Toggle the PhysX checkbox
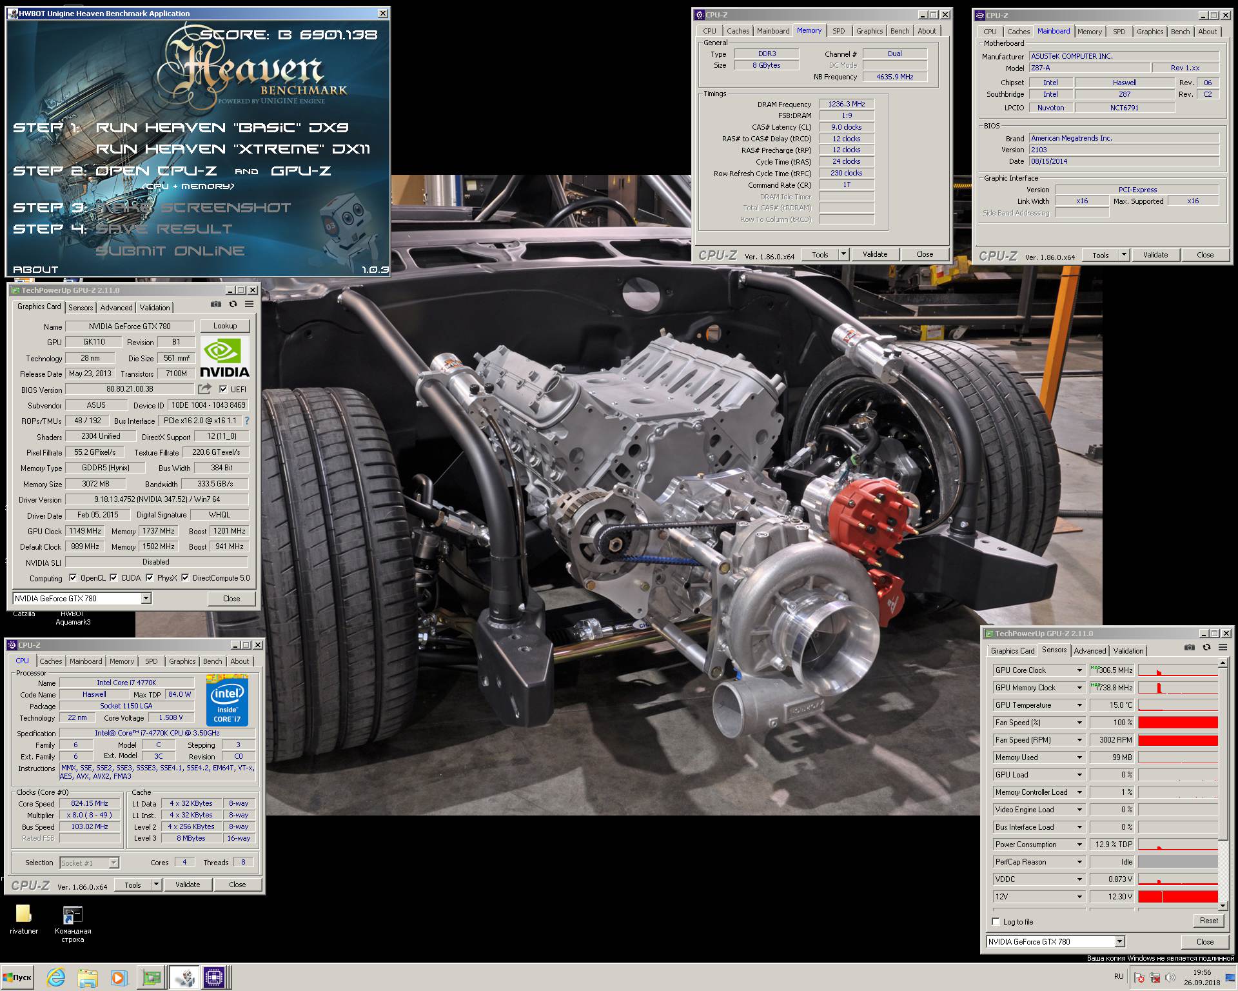 coord(150,578)
